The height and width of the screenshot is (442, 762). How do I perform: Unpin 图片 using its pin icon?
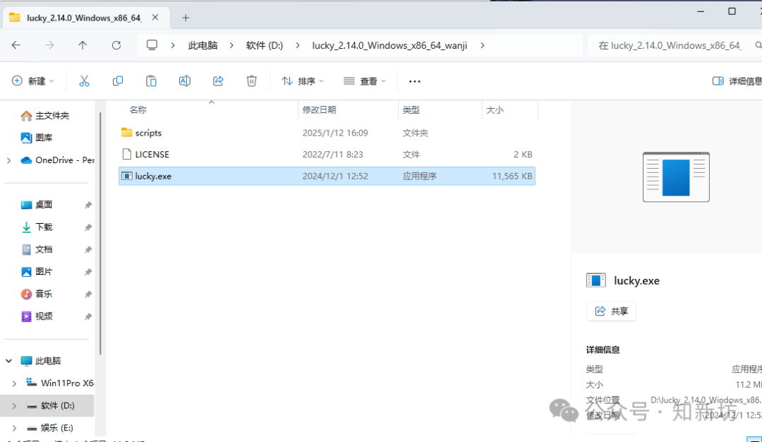(x=88, y=272)
